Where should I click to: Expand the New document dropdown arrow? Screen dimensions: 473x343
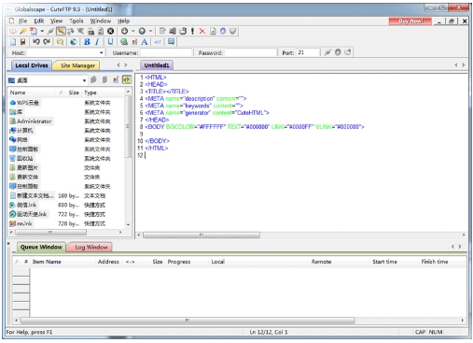coord(42,31)
